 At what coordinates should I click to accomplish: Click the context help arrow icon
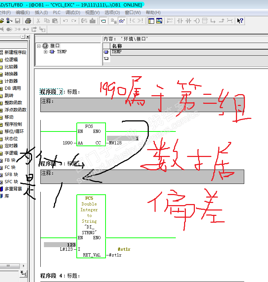(240, 21)
